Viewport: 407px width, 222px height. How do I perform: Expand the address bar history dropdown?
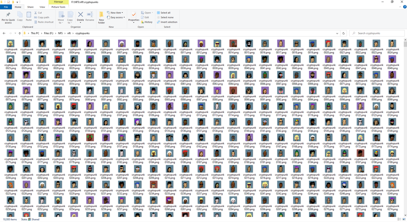[337, 33]
